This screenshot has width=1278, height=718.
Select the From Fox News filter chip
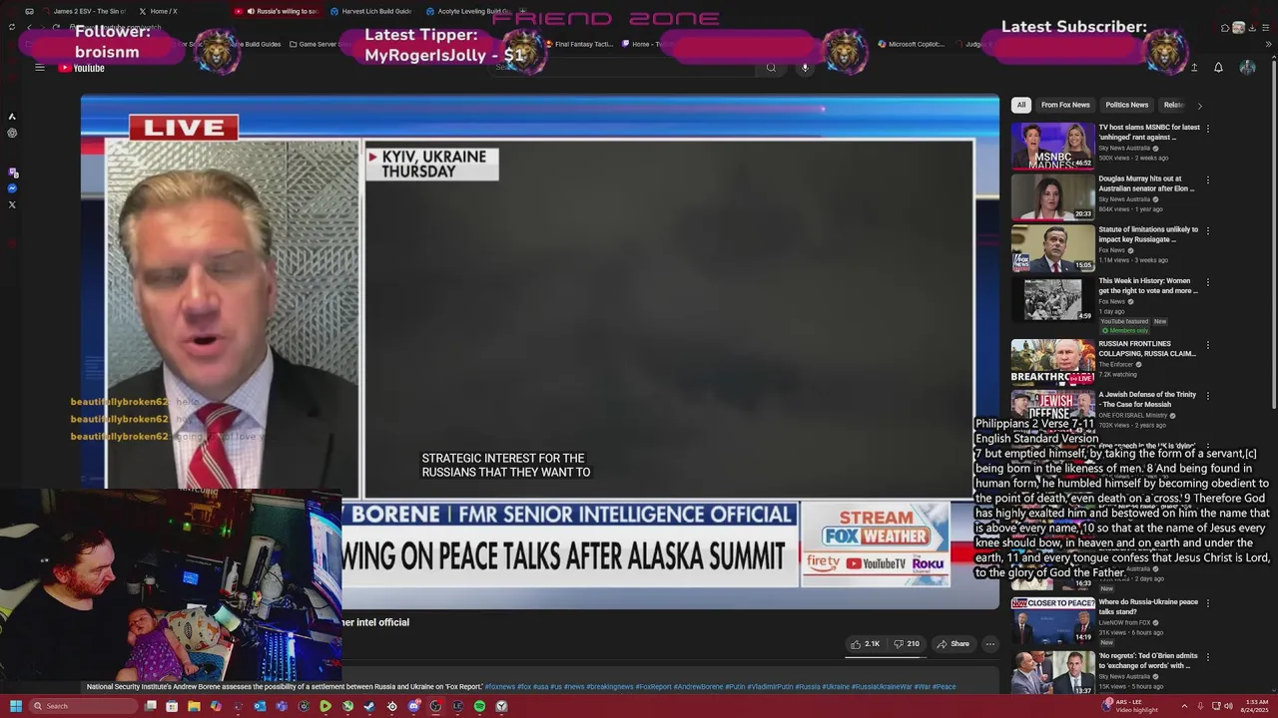point(1065,105)
